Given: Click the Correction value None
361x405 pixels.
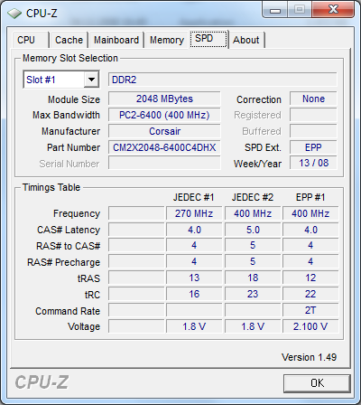Looking at the screenshot, I should (x=313, y=99).
